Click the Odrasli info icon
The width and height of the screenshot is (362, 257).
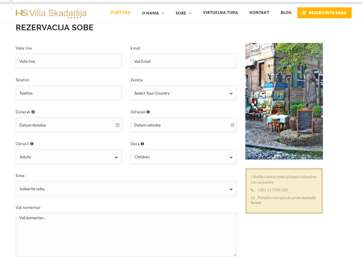32,144
